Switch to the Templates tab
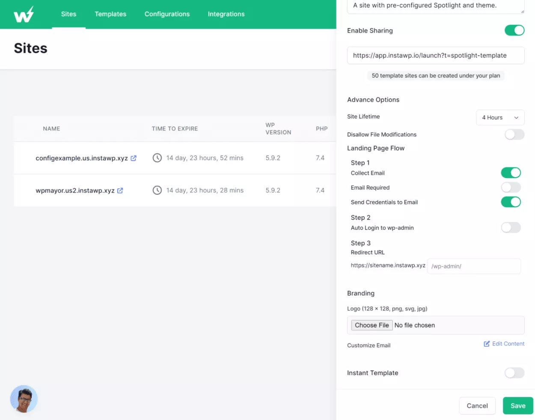The width and height of the screenshot is (535, 420). pos(110,14)
